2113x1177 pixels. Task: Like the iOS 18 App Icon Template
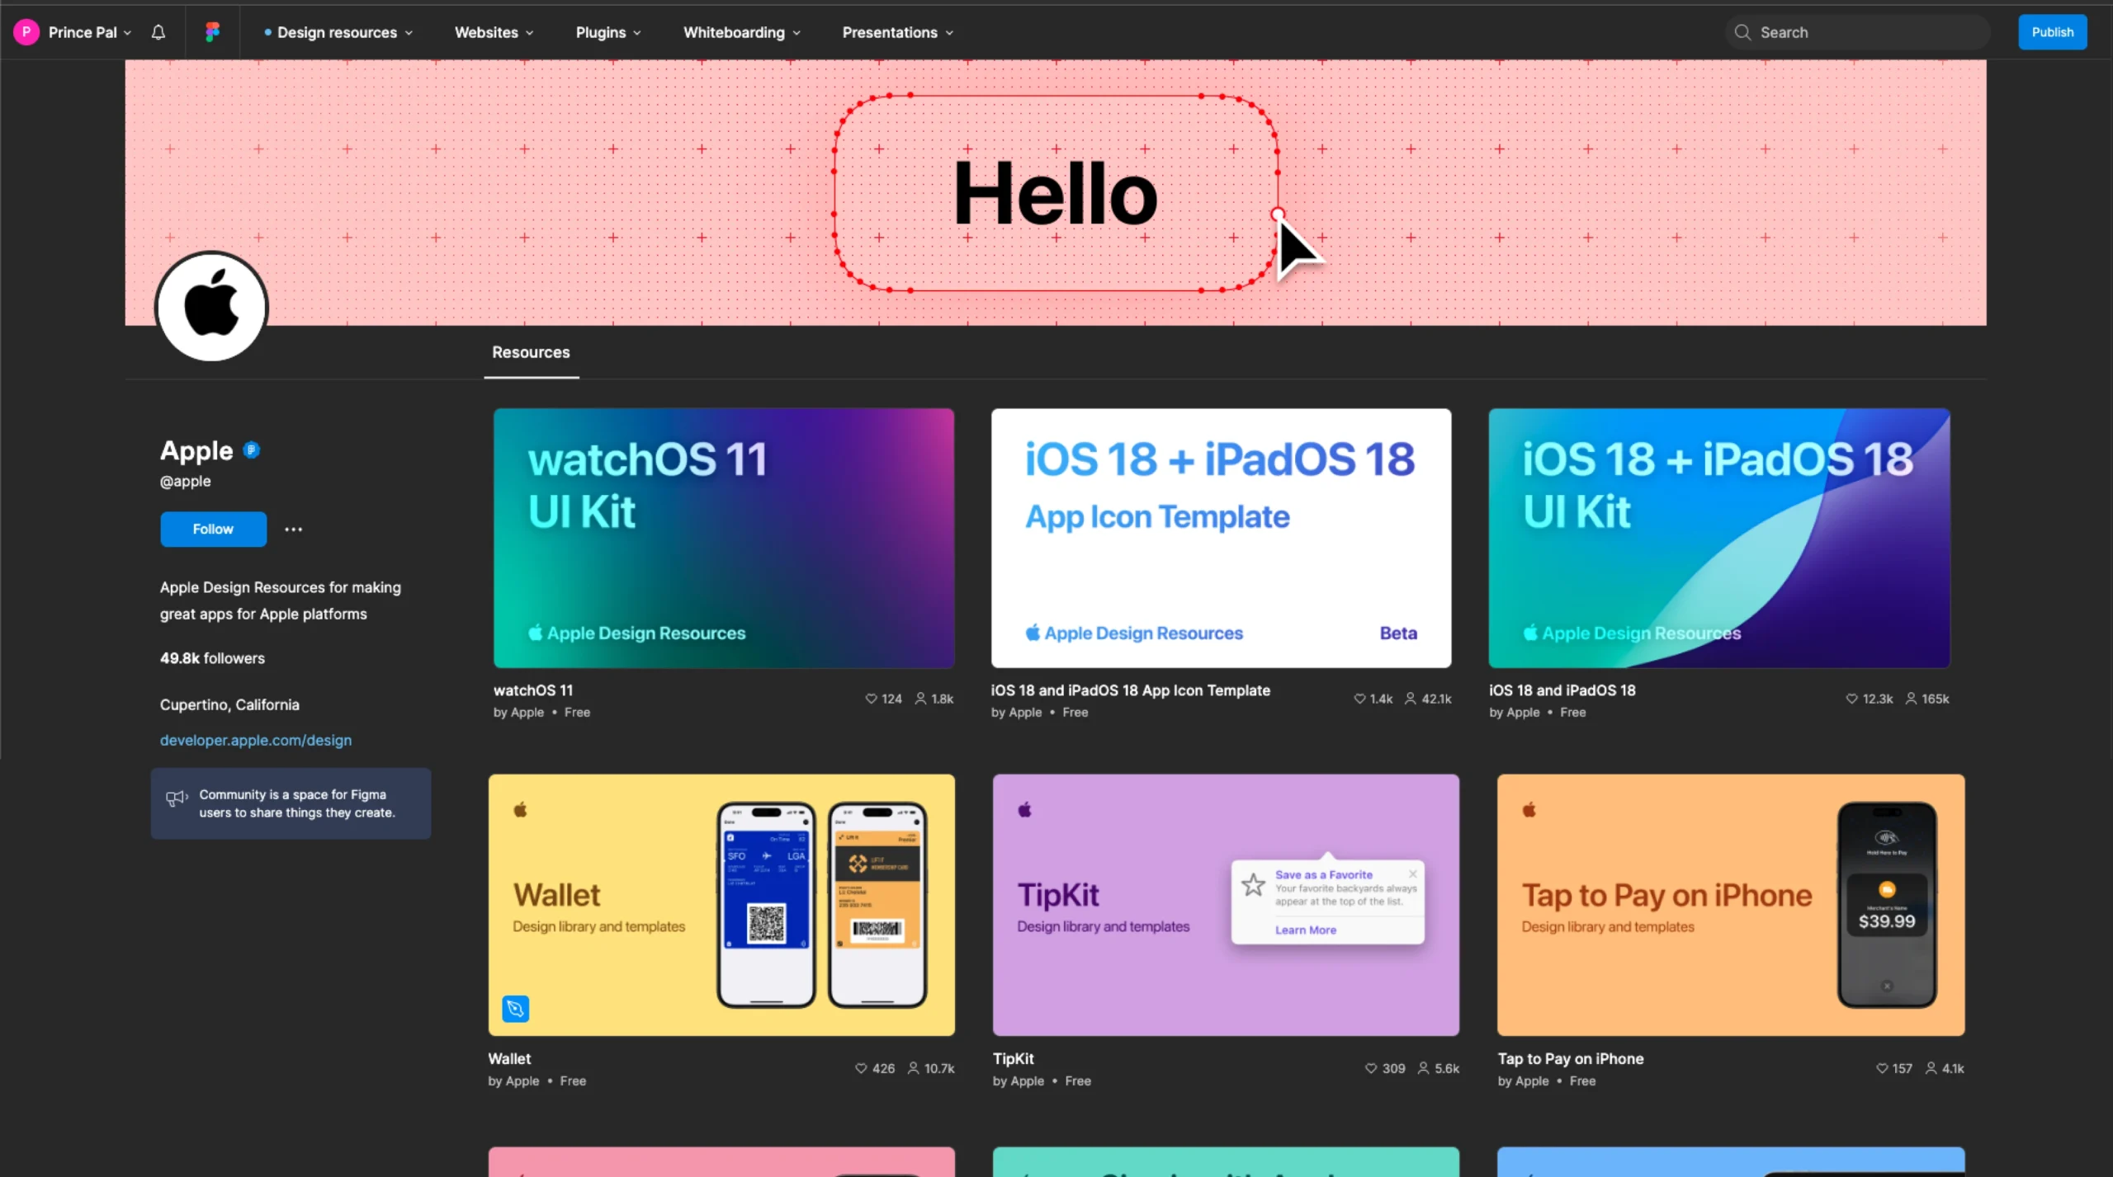pos(1359,699)
